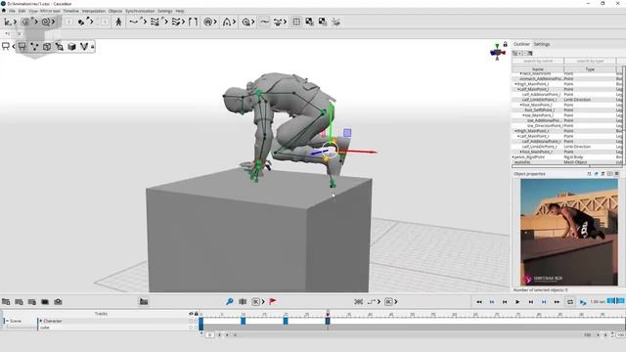Select the wireframe cube mode icon

[x=47, y=47]
